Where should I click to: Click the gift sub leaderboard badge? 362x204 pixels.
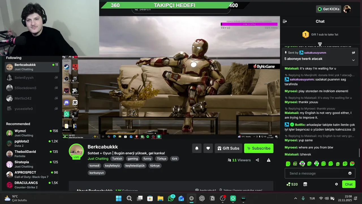coord(305,35)
